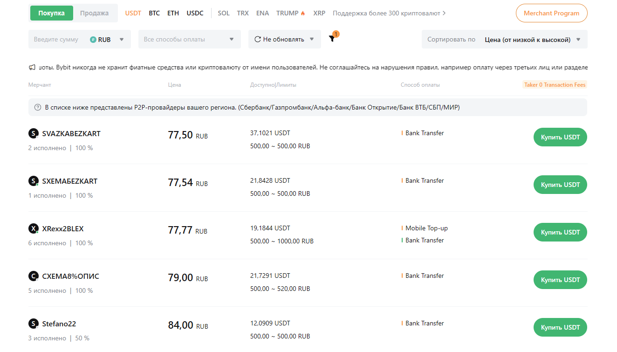Screen dimensions: 617x352
Task: Buy USDT from СХЕМА8%ОПИС
Action: [x=560, y=280]
